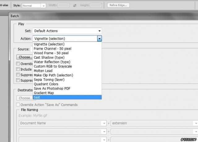Pick Cast Shadow (type) action

pyautogui.click(x=67, y=58)
